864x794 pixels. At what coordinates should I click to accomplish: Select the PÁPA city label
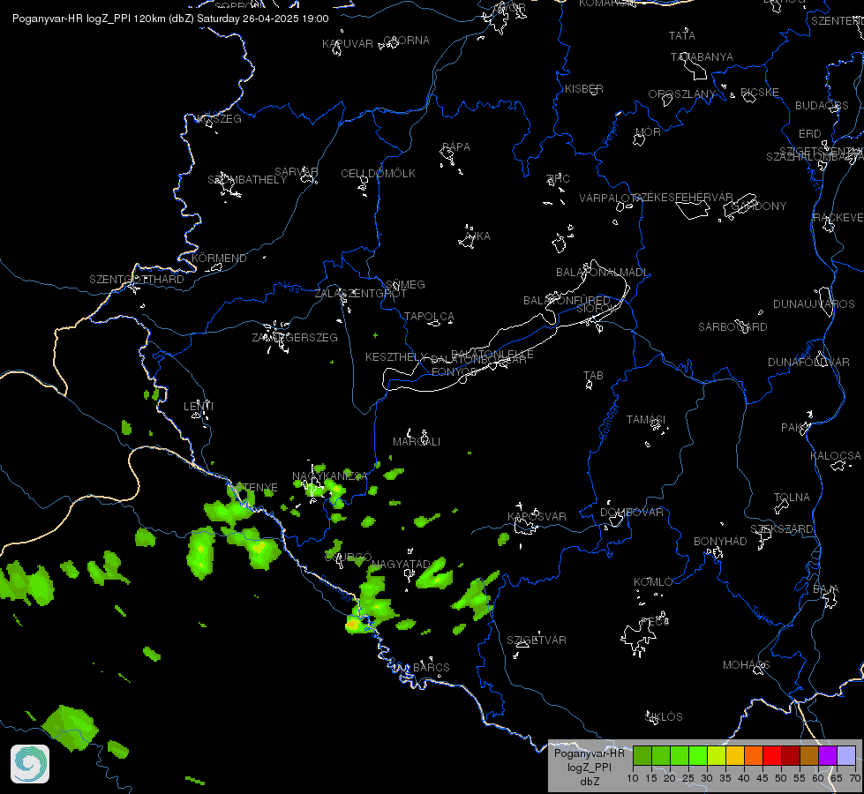coord(456,147)
